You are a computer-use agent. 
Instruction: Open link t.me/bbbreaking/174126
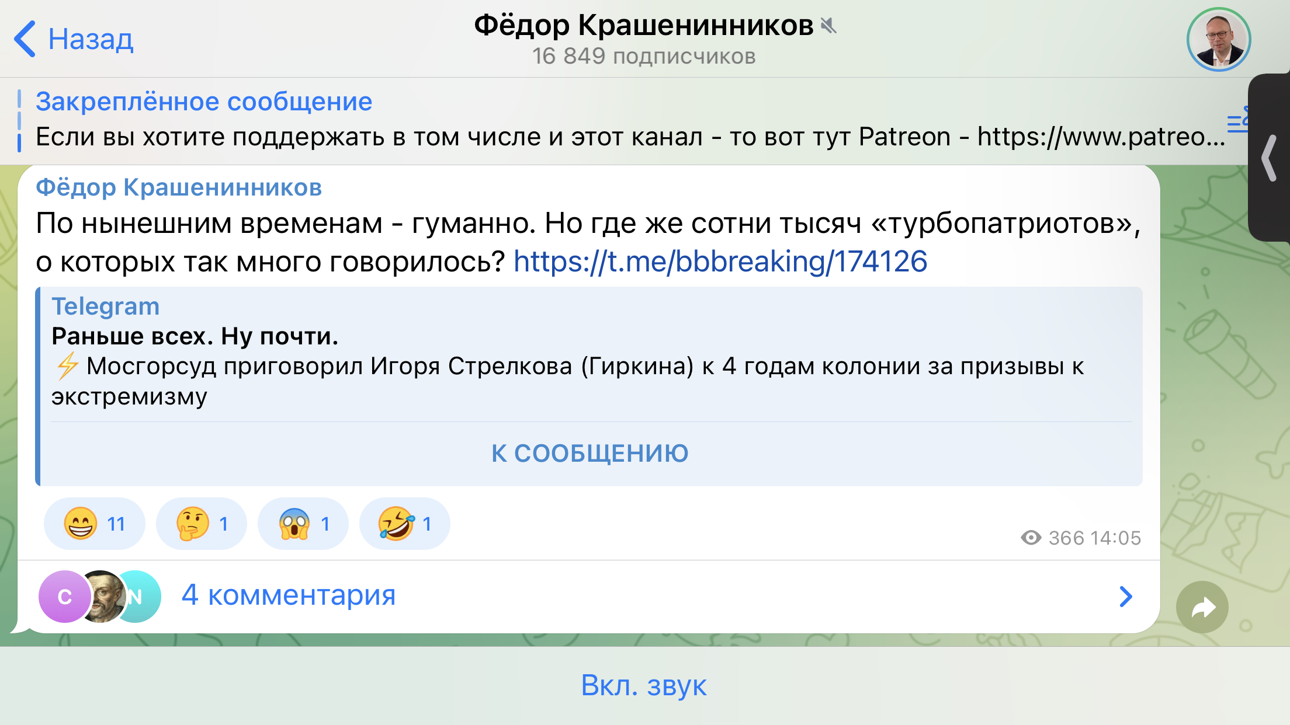[x=720, y=261]
